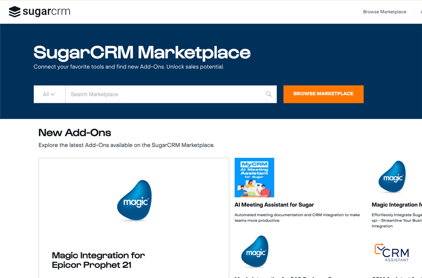
Task: Click the Magic logo at the top right of the add-ons grid
Action: click(392, 177)
